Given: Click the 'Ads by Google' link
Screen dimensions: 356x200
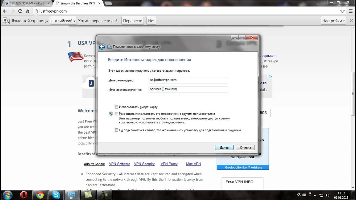Looking at the screenshot, I should coord(94,164).
